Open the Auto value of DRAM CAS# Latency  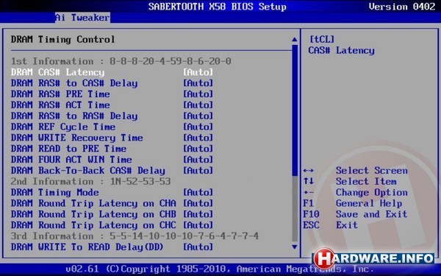tap(198, 72)
